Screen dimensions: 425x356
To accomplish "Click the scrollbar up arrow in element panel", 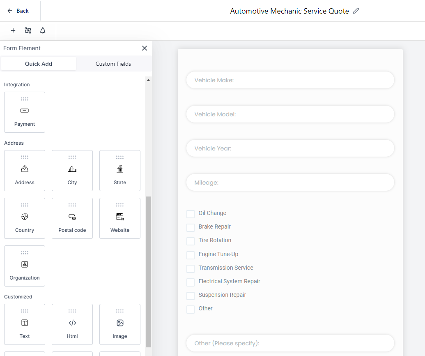I will coord(148,80).
